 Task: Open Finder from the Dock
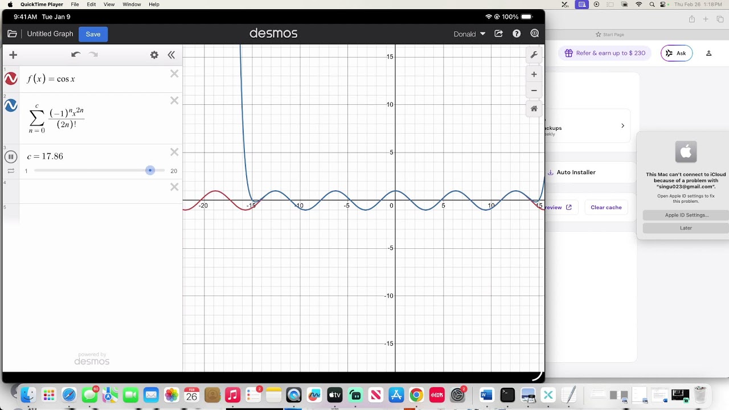[x=28, y=395]
